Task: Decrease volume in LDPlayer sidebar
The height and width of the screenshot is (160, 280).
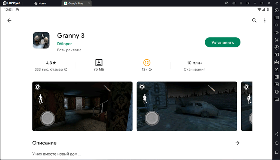Action: point(277,32)
